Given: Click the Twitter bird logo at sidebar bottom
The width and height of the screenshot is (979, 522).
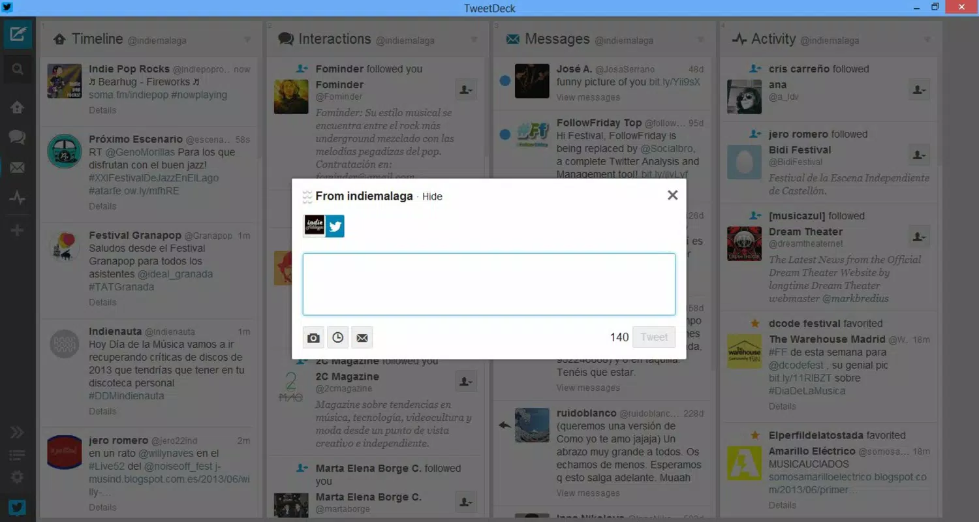Looking at the screenshot, I should coord(17,508).
